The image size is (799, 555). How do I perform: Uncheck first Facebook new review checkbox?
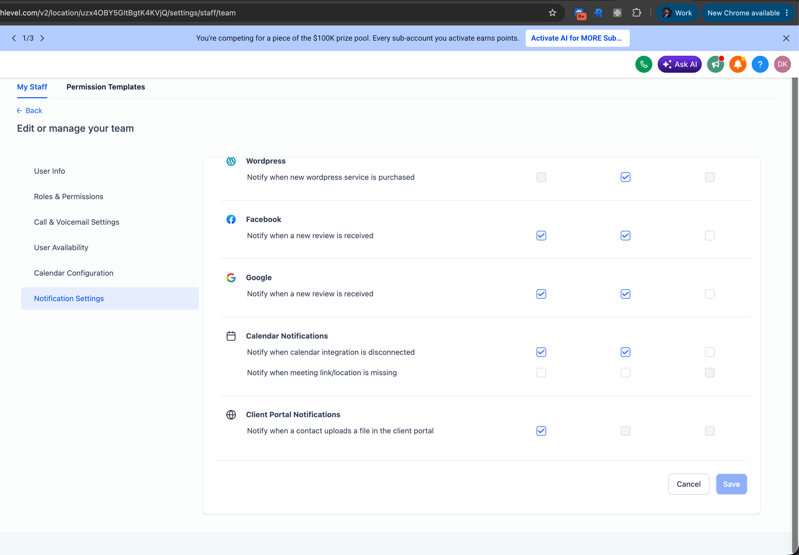pos(541,236)
